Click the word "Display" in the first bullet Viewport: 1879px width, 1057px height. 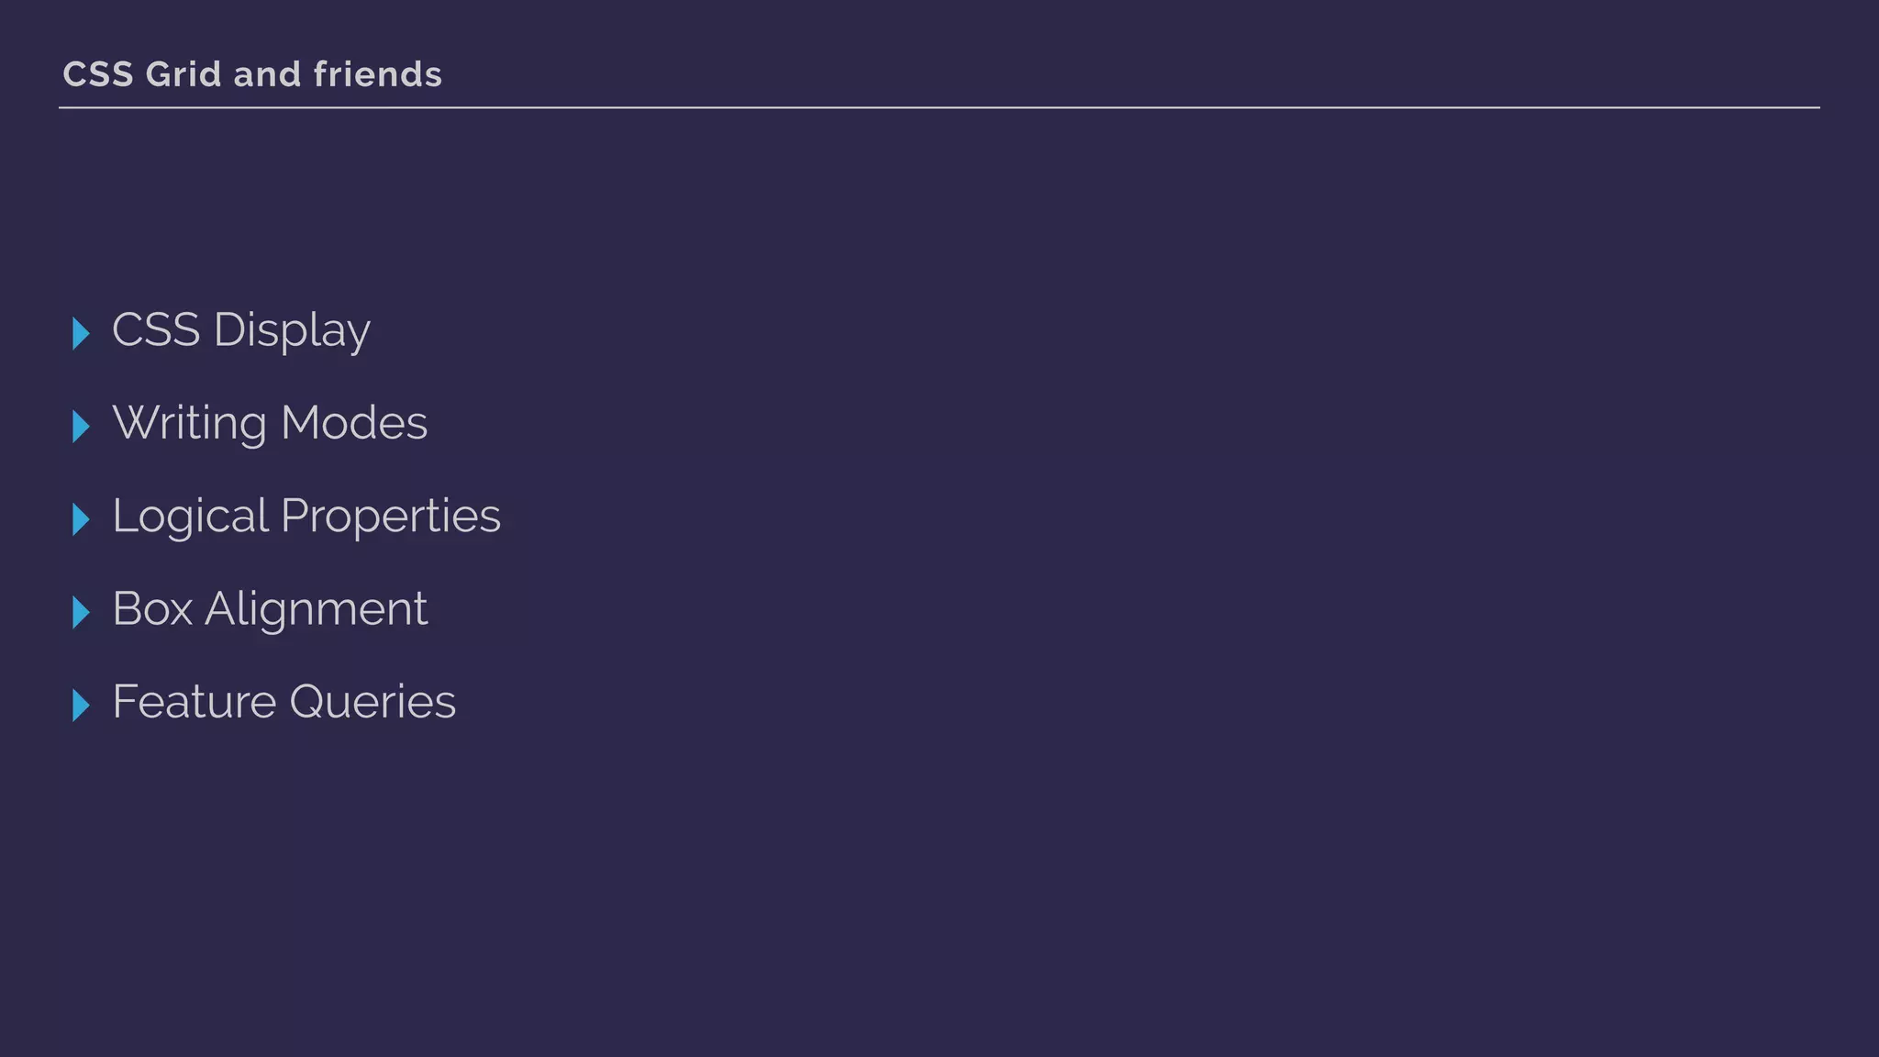292,331
